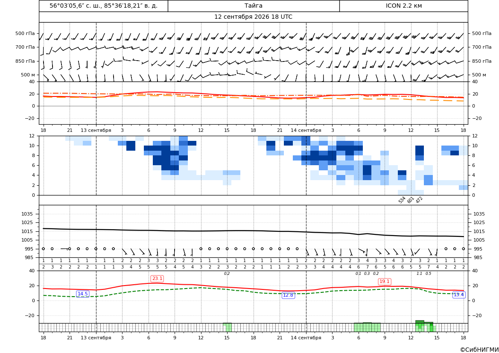Click the 13 сентября marker on bottom axis

pyautogui.click(x=96, y=338)
